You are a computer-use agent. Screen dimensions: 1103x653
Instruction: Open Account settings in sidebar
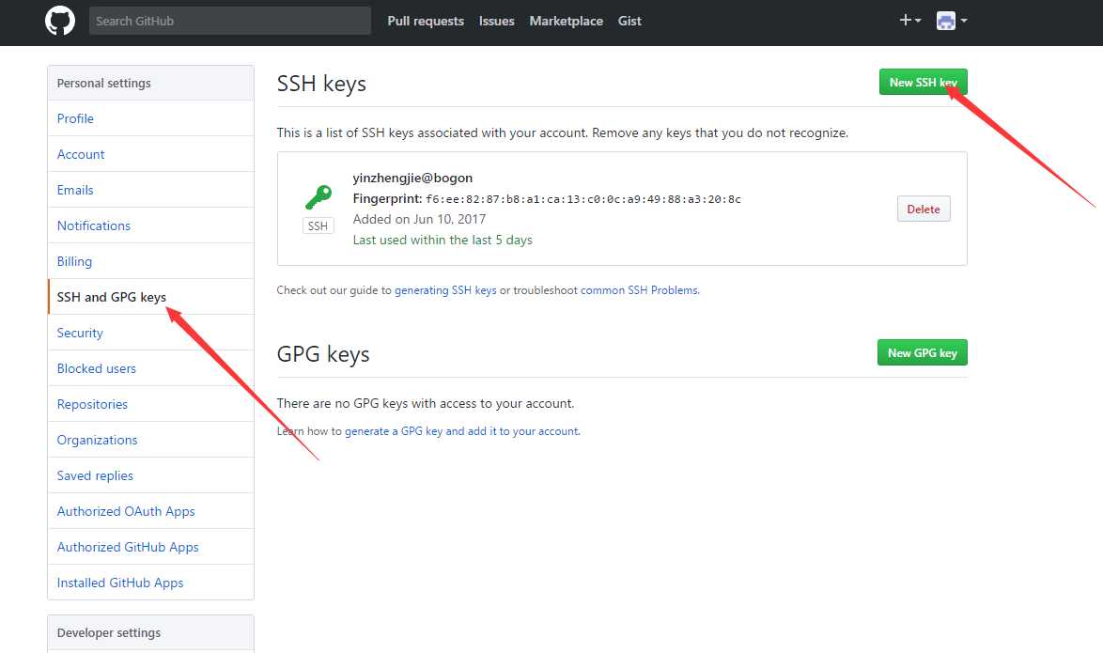click(150, 154)
